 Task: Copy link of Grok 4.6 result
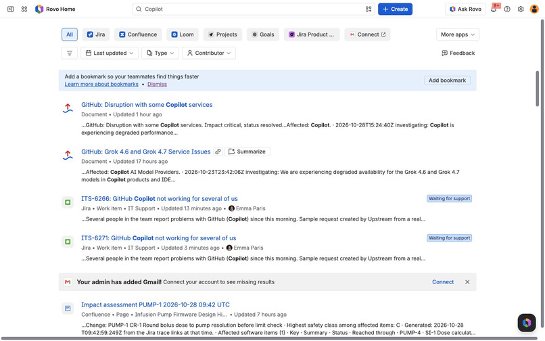218,152
